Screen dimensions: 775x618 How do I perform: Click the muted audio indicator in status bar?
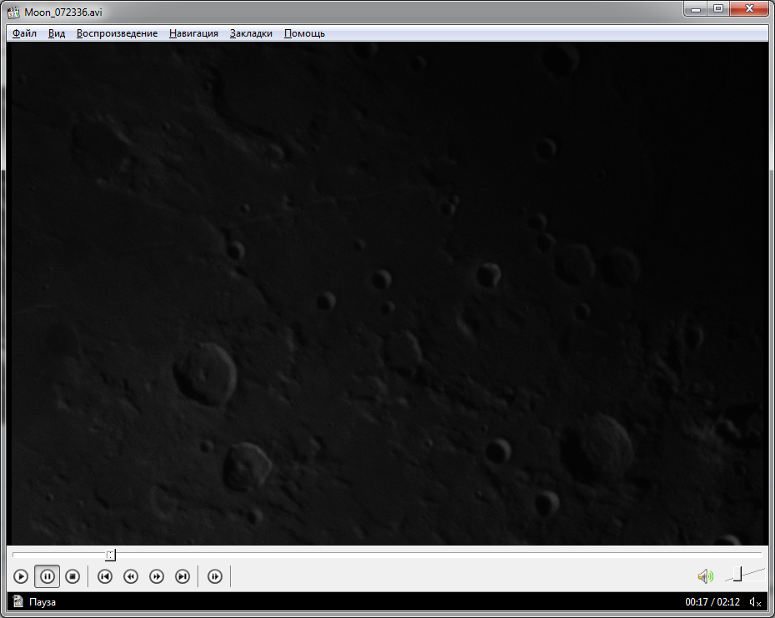pos(755,602)
